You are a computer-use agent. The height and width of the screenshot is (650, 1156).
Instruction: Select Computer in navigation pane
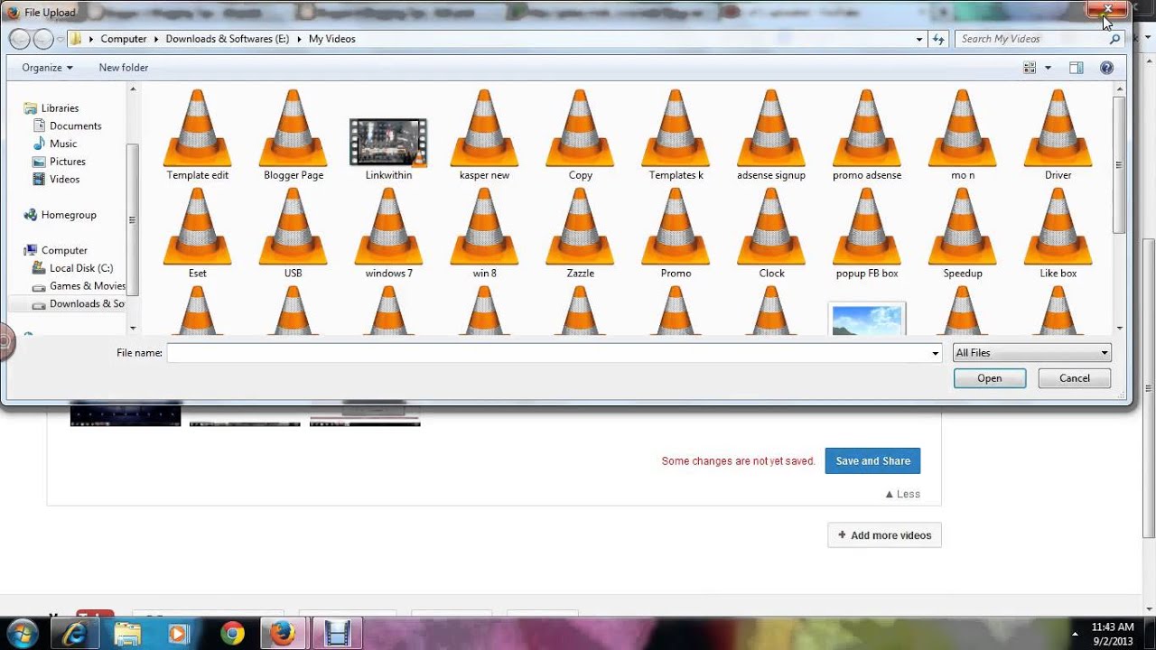[x=64, y=250]
